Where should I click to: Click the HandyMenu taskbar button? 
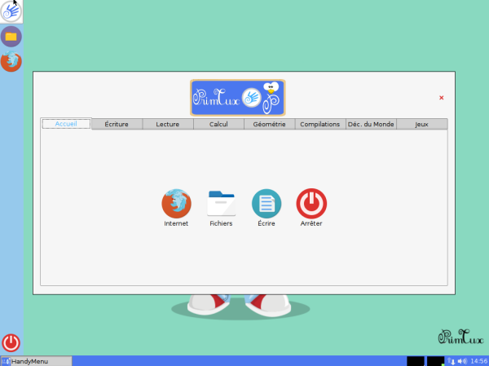tap(36, 361)
